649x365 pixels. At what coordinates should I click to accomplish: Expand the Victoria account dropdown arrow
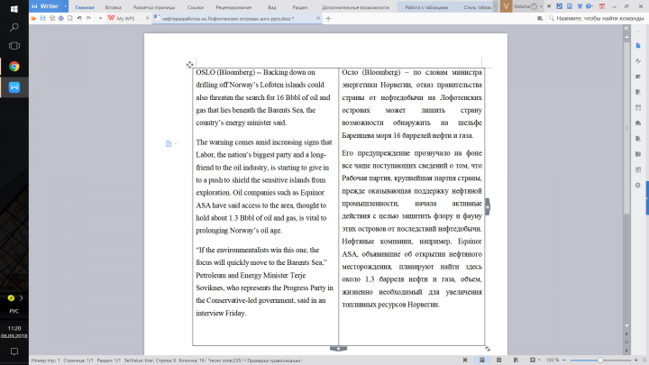[541, 6]
